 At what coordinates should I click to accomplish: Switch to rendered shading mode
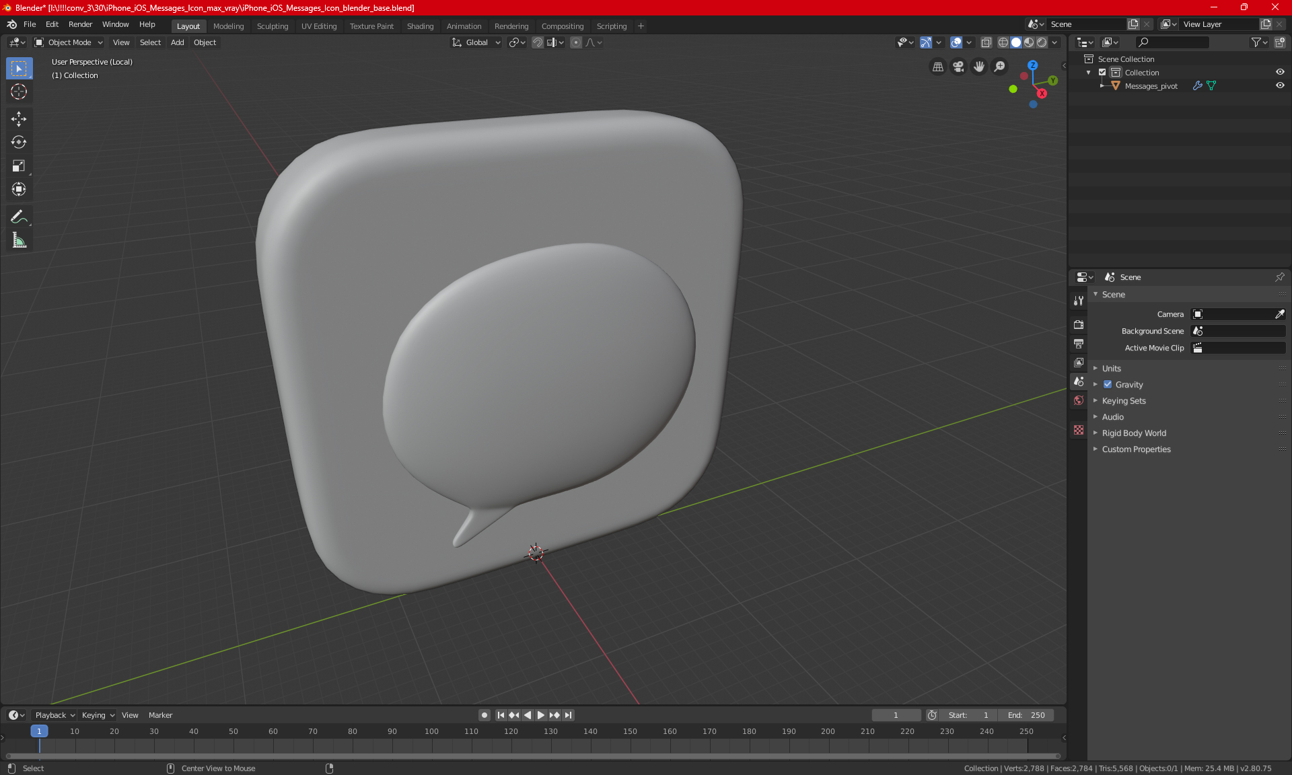1042,42
